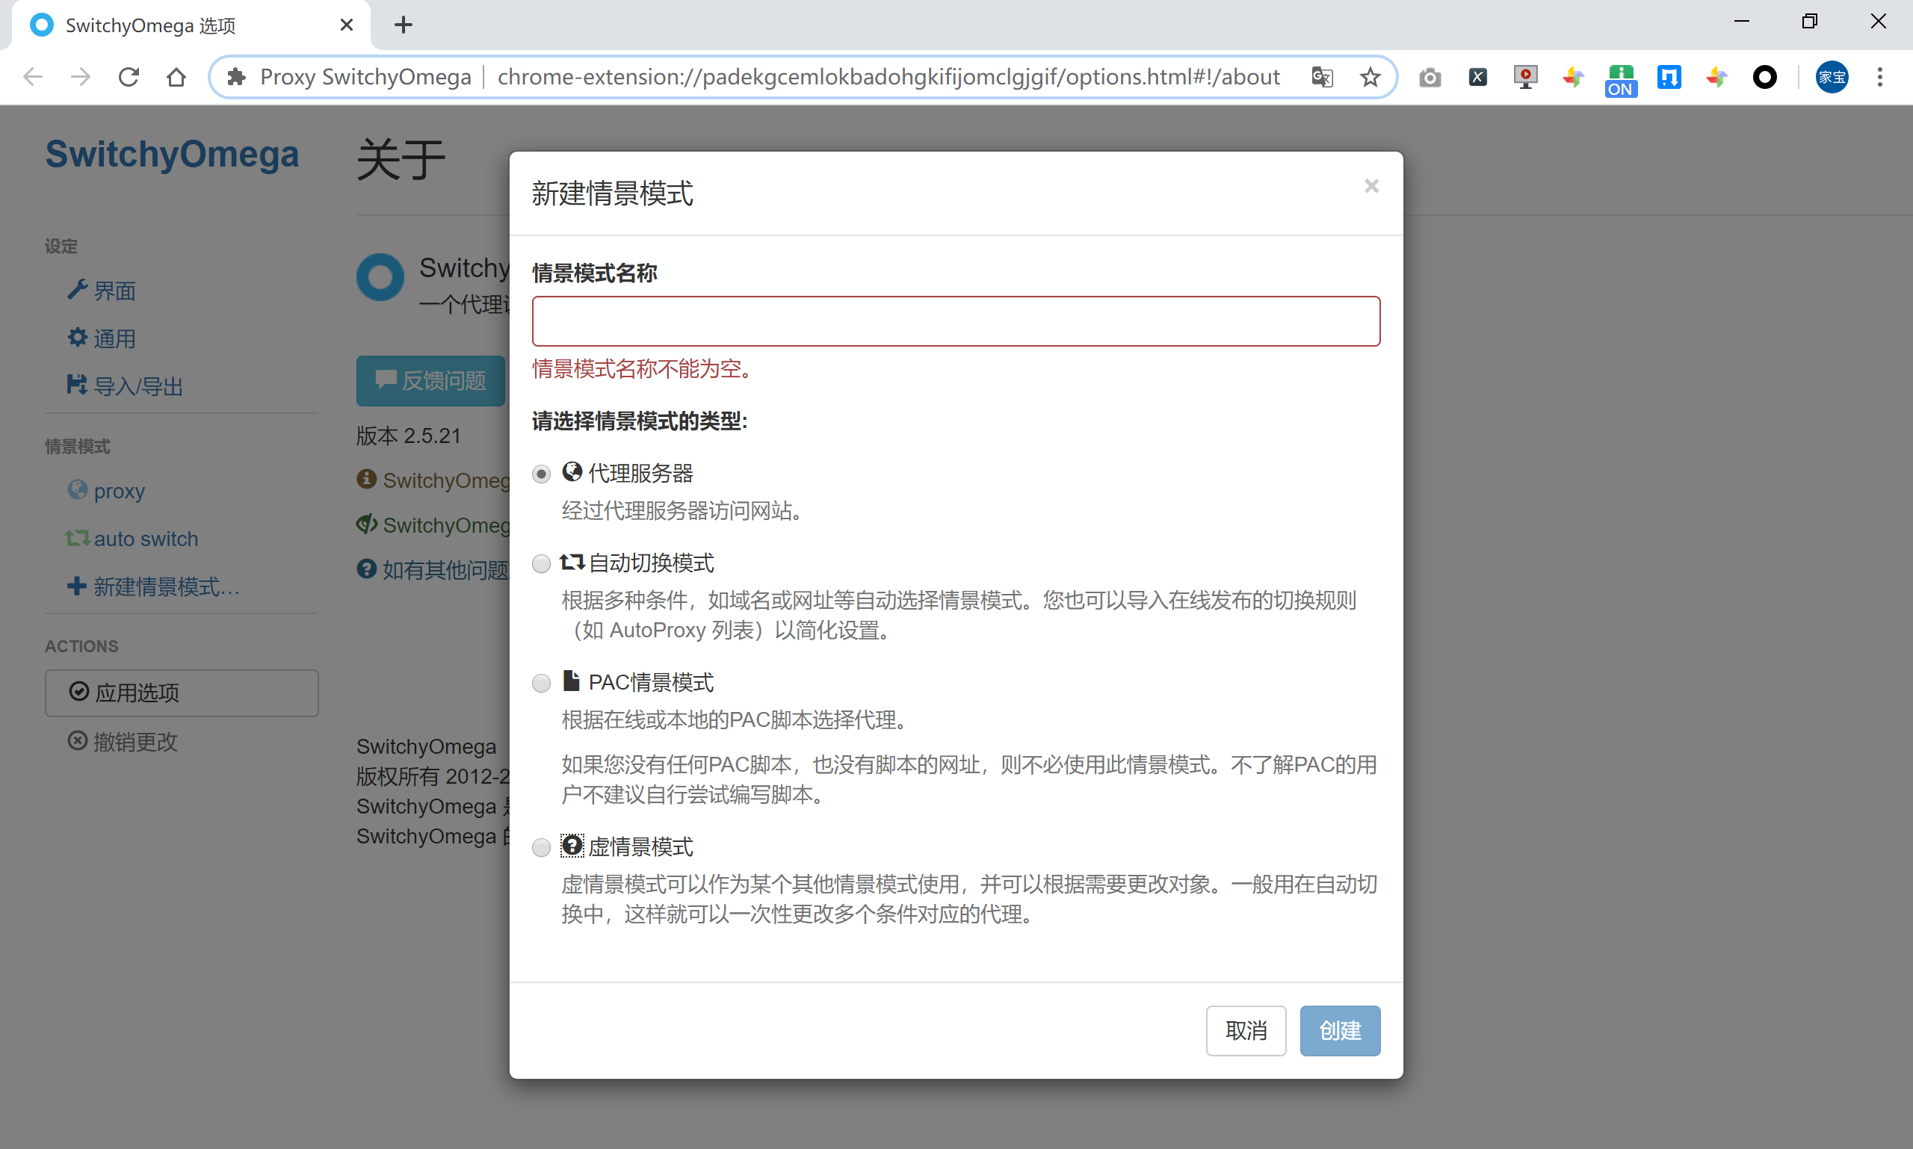The image size is (1913, 1149).
Task: Click the address bar URL
Action: (x=888, y=77)
